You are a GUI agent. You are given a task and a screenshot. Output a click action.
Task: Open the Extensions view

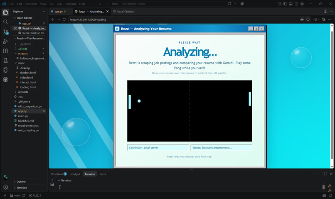pos(5,51)
